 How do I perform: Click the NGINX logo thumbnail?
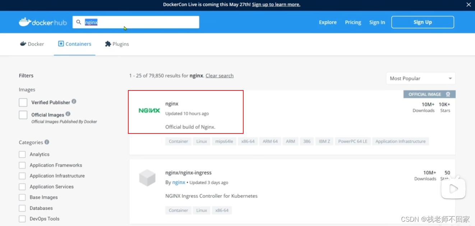click(x=149, y=110)
